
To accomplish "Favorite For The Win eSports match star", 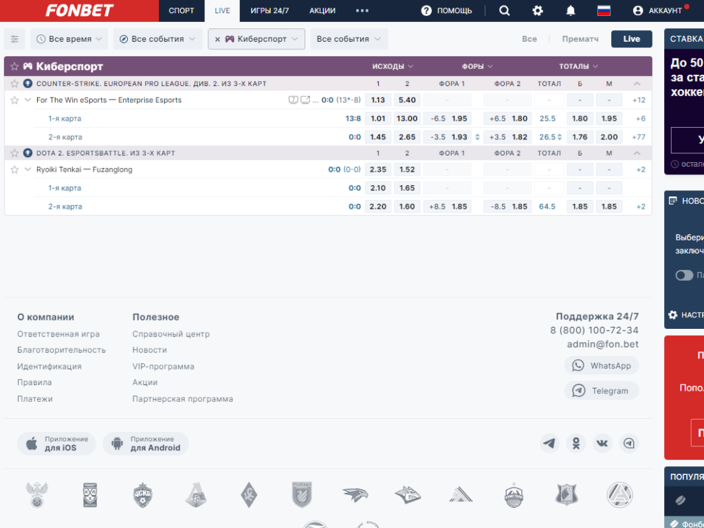I will pos(14,100).
